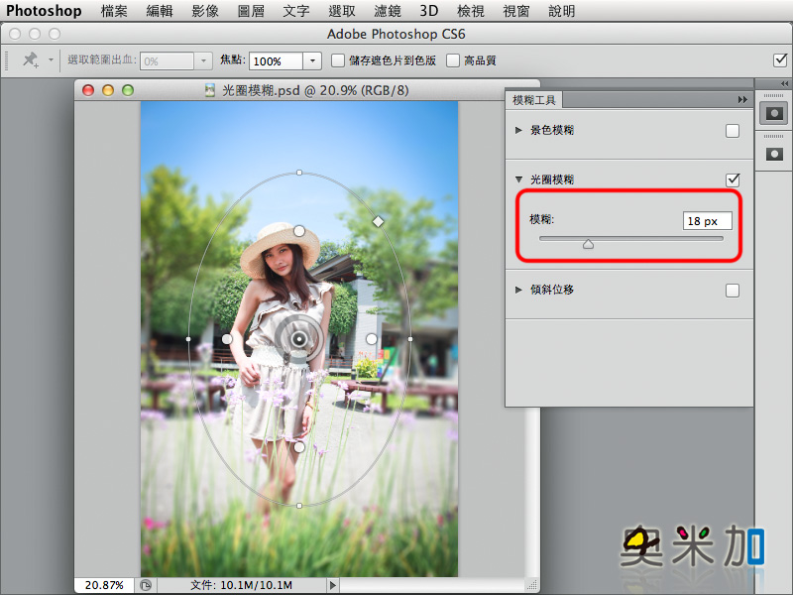Close the 光圈模糊.psd document window
This screenshot has height=595, width=793.
[x=88, y=90]
